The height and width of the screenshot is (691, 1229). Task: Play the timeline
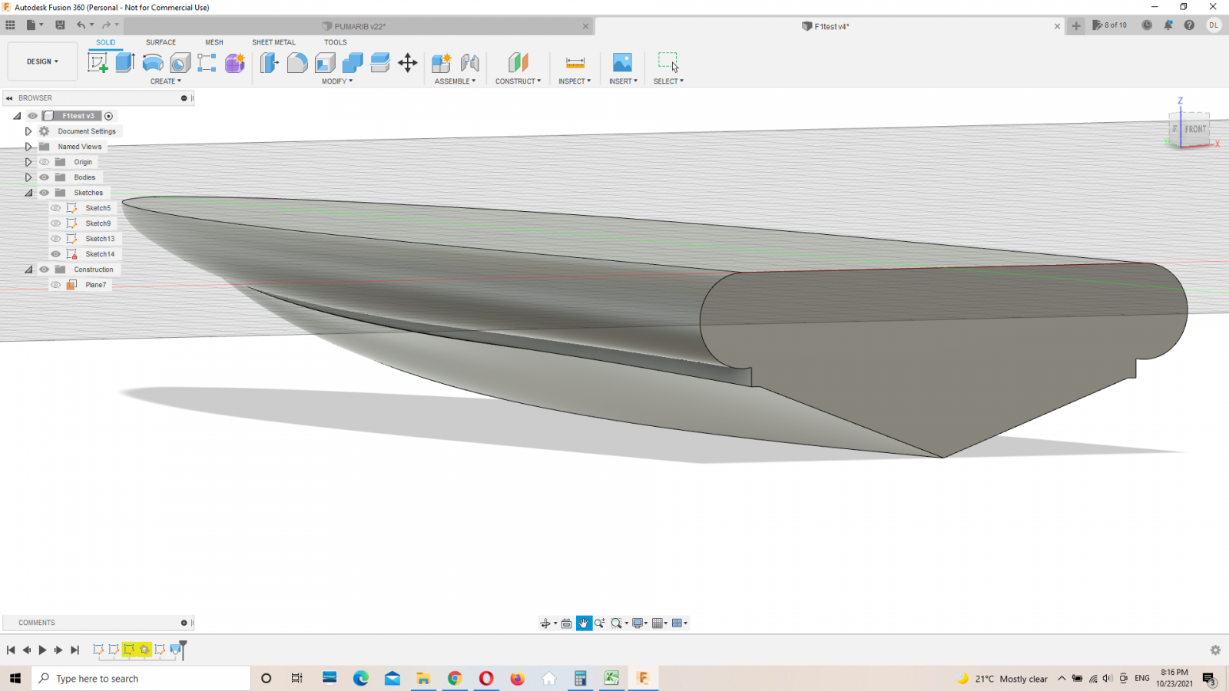pyautogui.click(x=42, y=650)
